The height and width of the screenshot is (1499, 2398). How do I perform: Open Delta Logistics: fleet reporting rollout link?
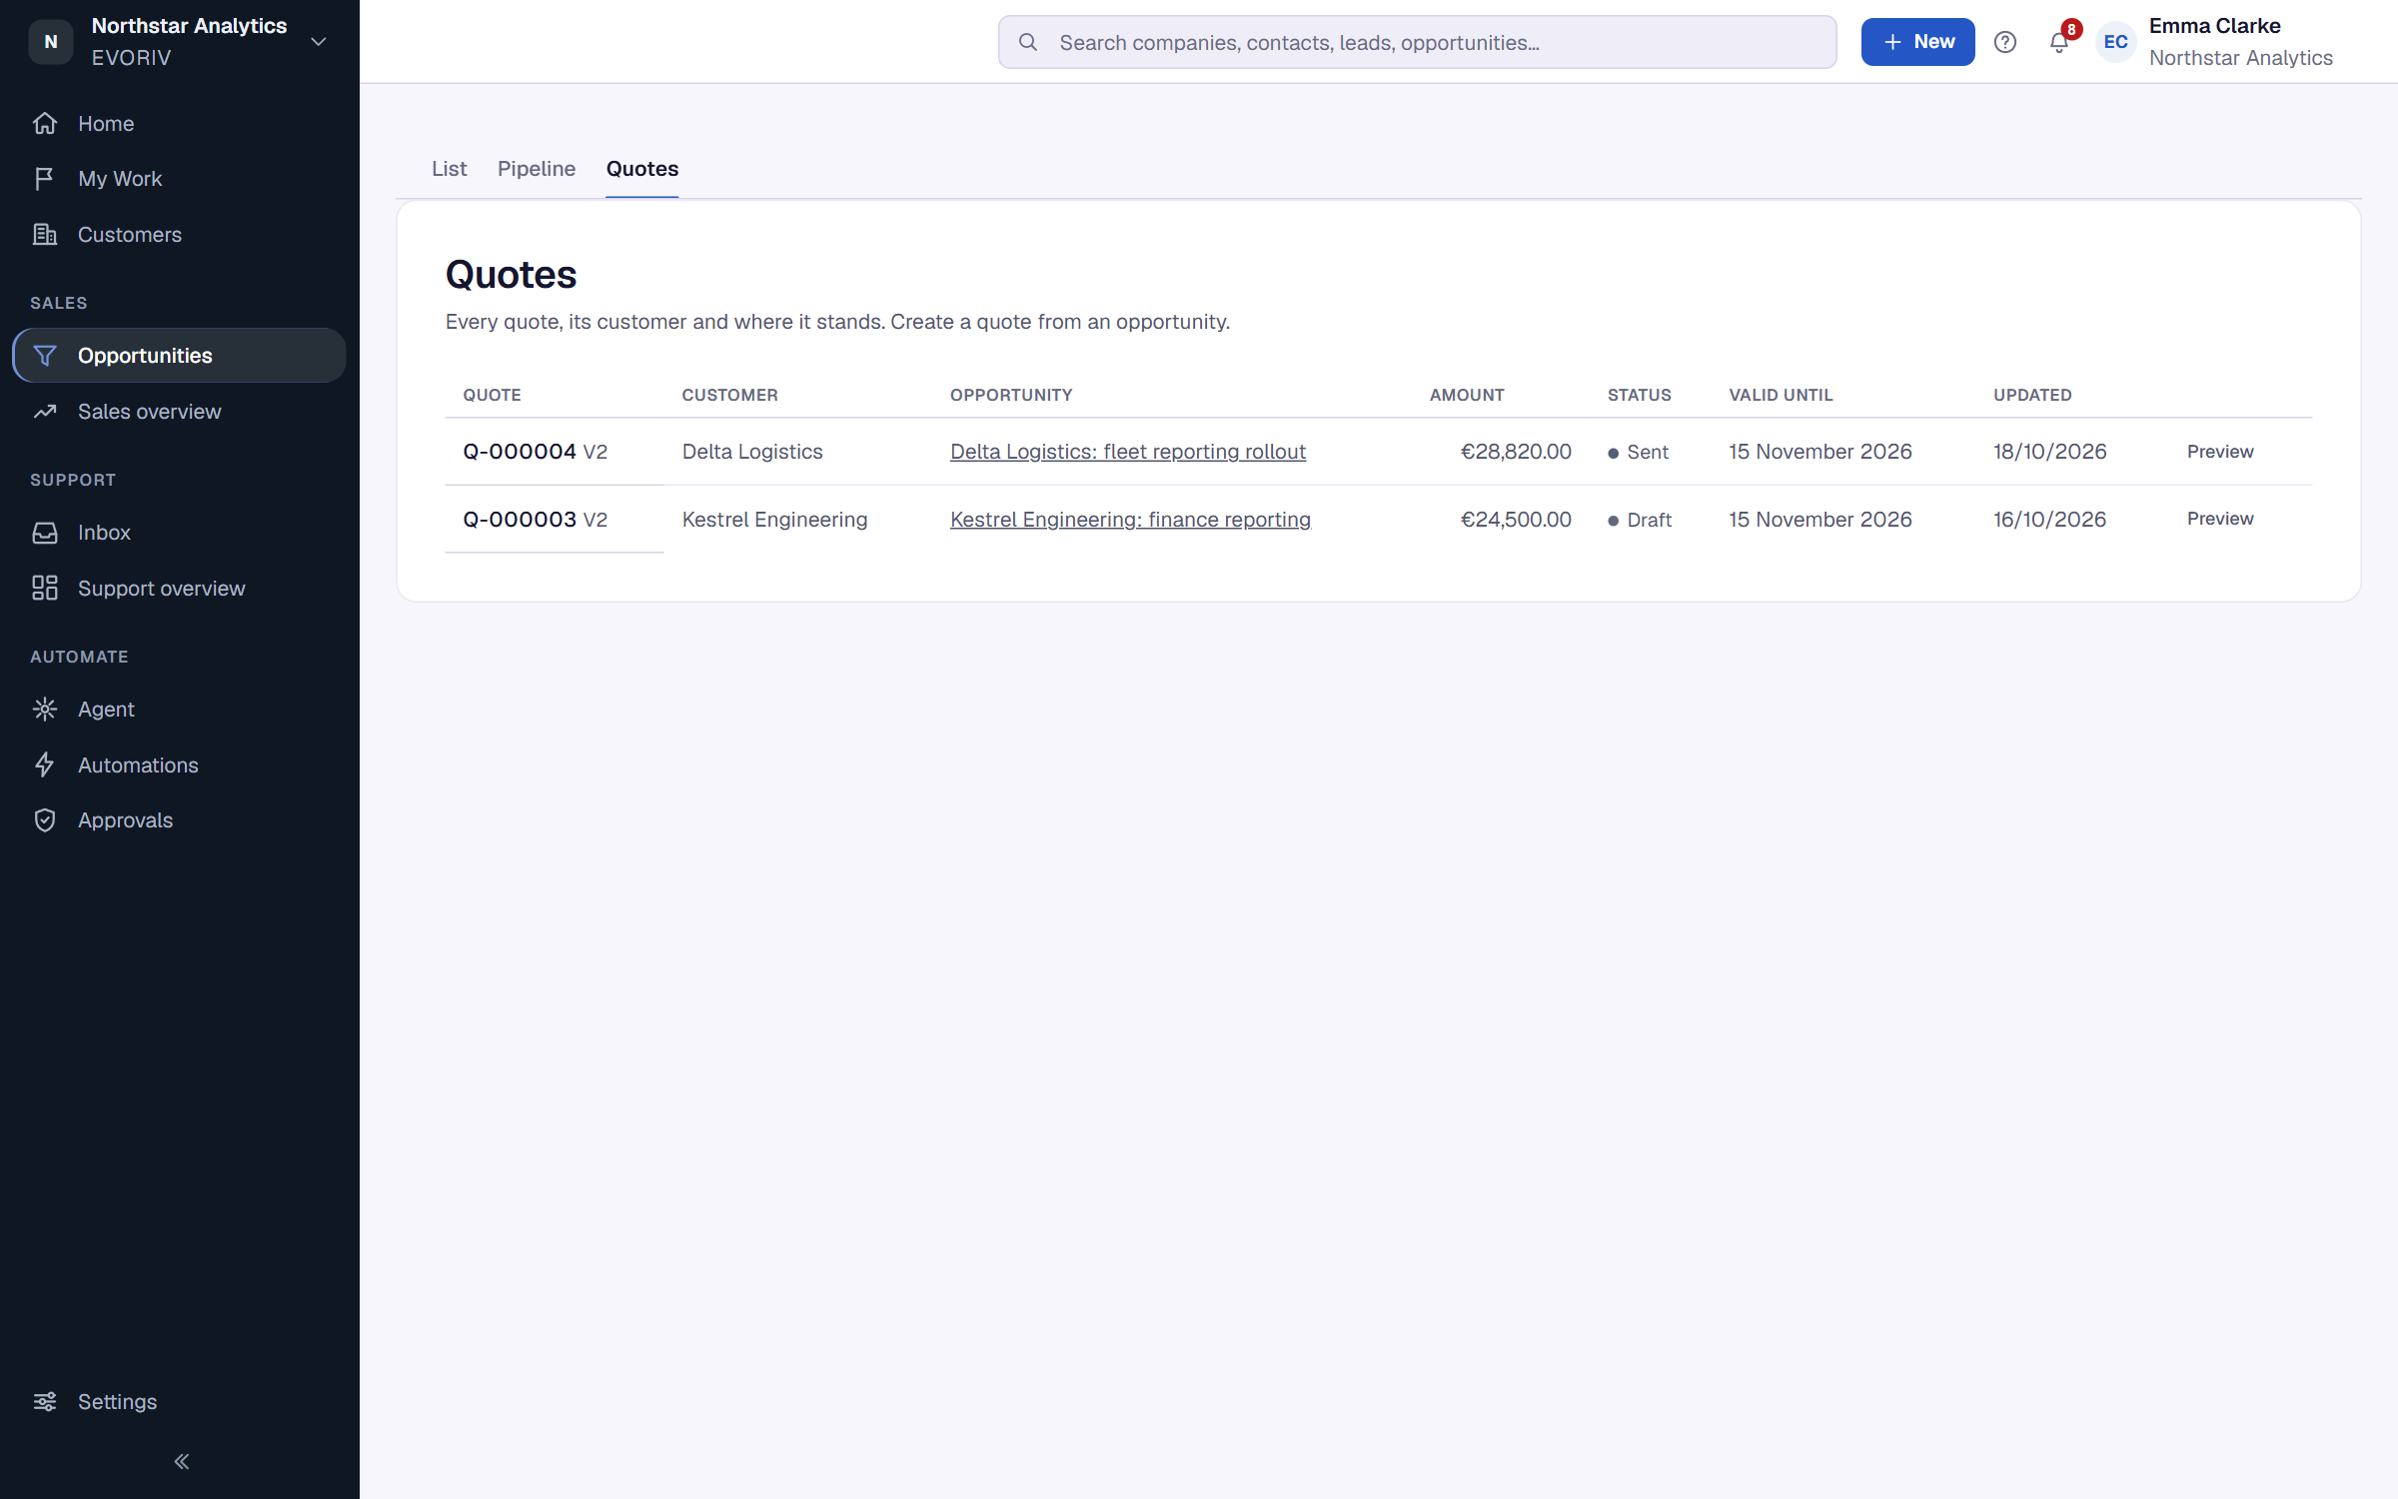[1128, 452]
